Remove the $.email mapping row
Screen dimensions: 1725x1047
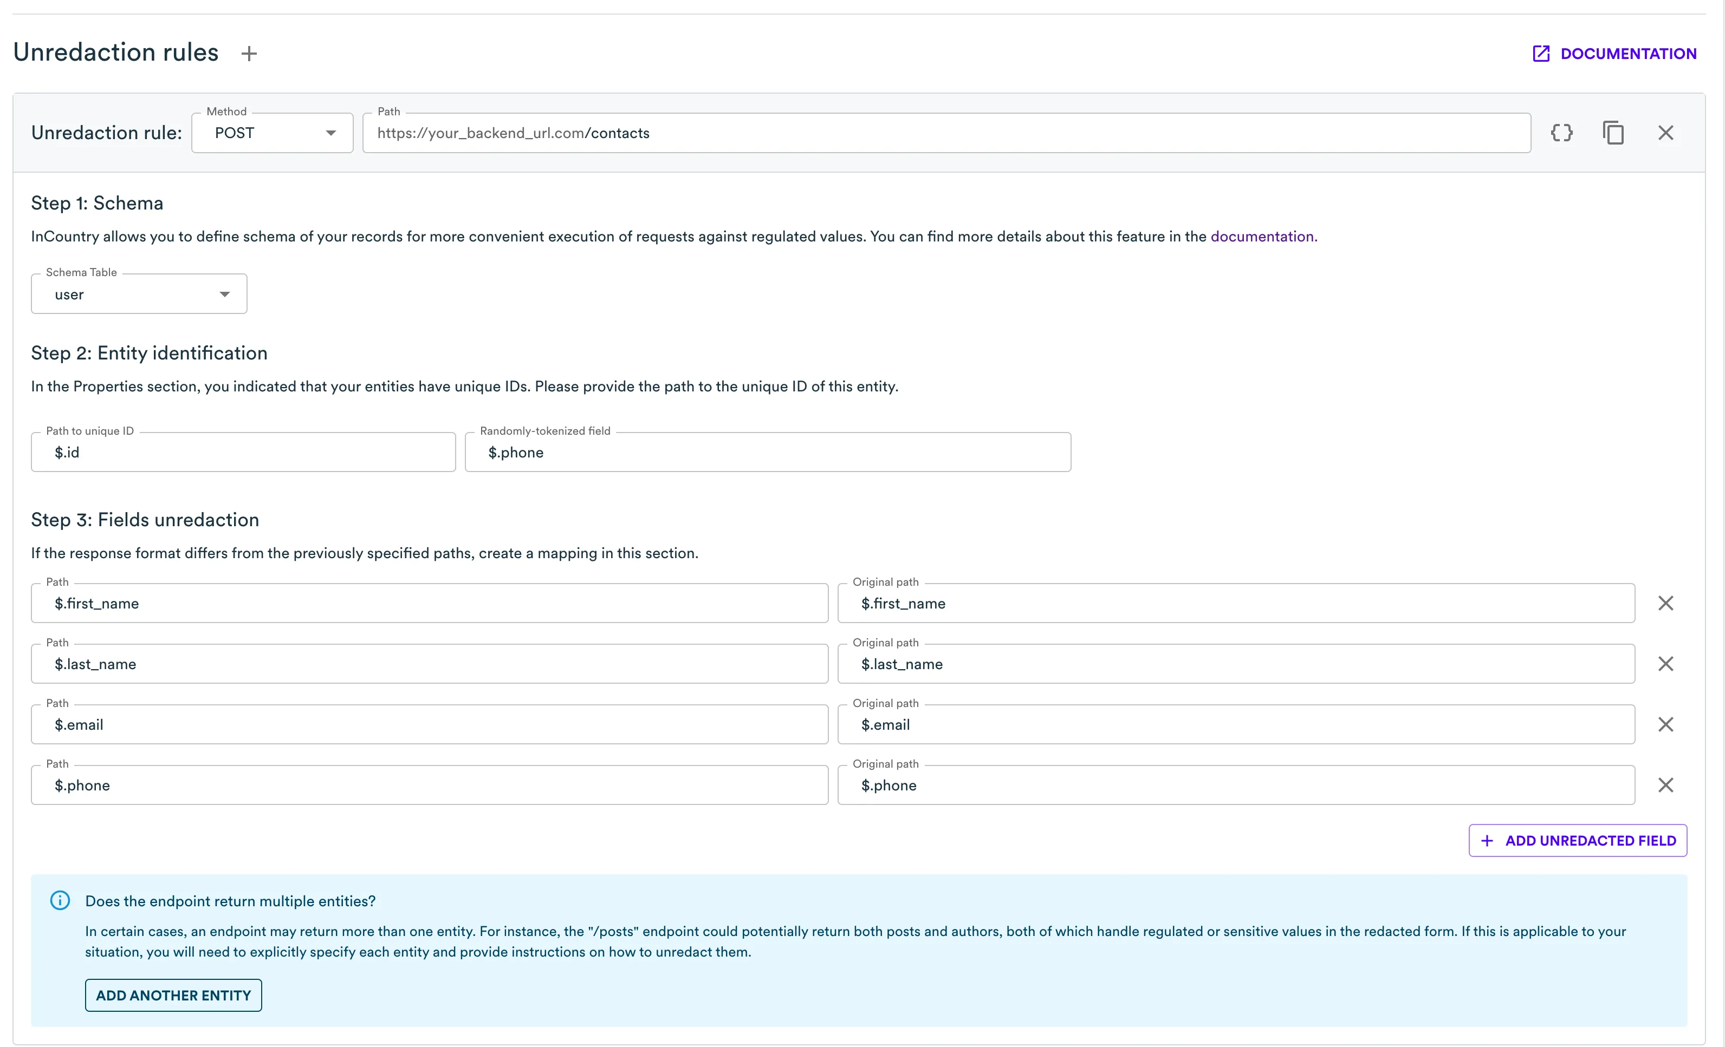[x=1665, y=724]
